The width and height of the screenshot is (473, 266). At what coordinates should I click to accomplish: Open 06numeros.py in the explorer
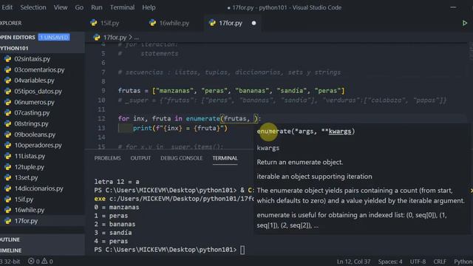(x=35, y=102)
